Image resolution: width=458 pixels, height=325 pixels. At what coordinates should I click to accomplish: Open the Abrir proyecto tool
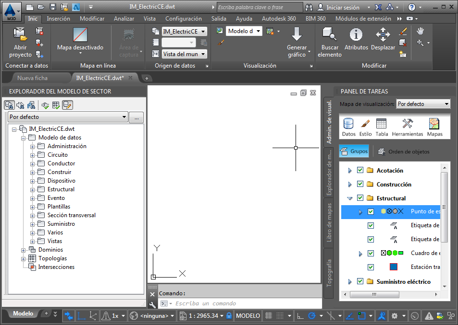tap(20, 43)
